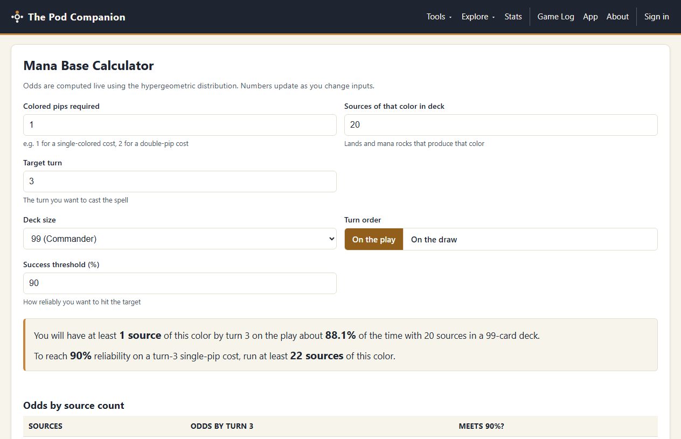Click the ODDS BY TURN 3 header
Screen dimensions: 681x439
[222, 426]
